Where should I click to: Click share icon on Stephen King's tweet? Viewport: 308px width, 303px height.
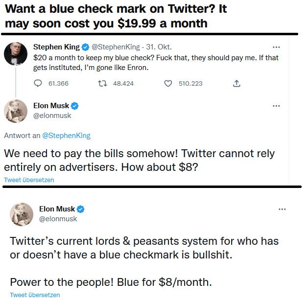237,84
